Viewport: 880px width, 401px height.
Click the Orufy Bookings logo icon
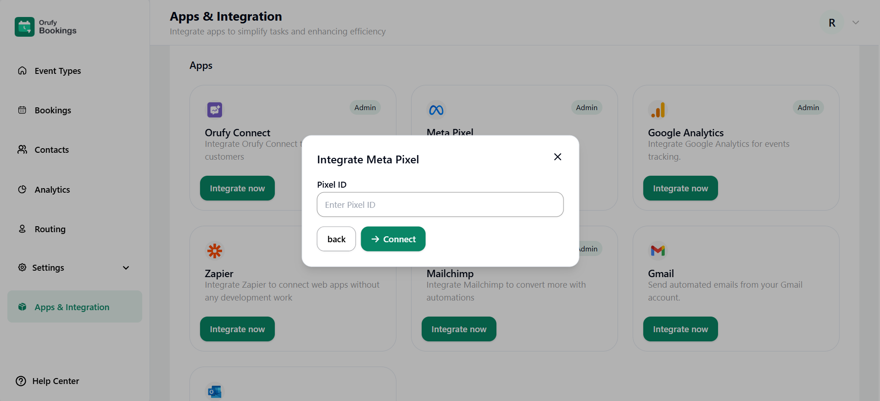click(x=24, y=27)
